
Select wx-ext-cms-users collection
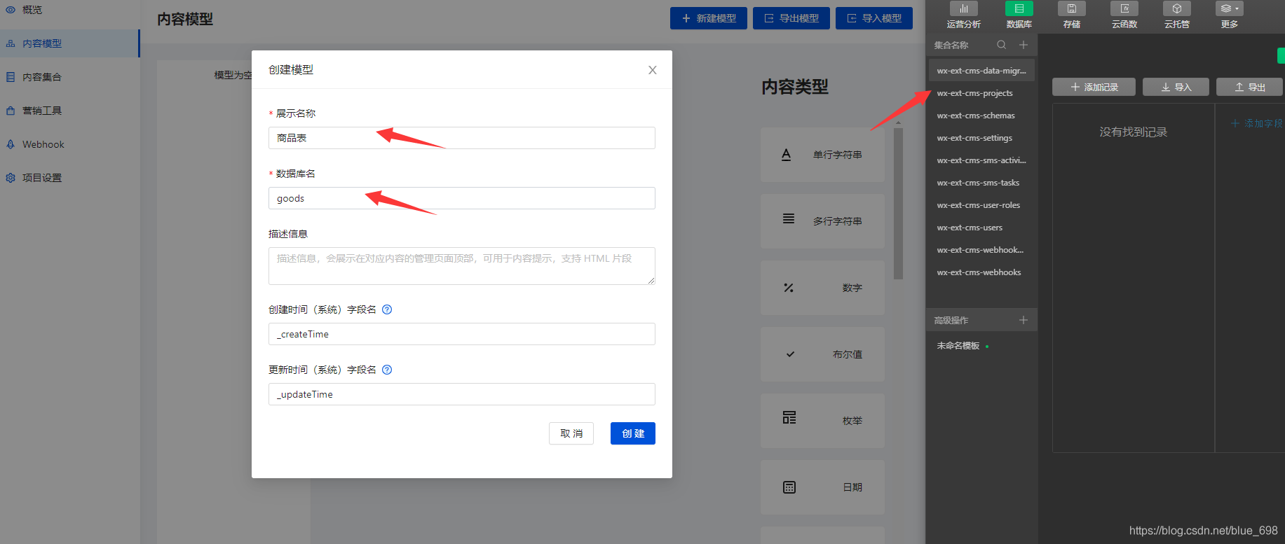[981, 228]
